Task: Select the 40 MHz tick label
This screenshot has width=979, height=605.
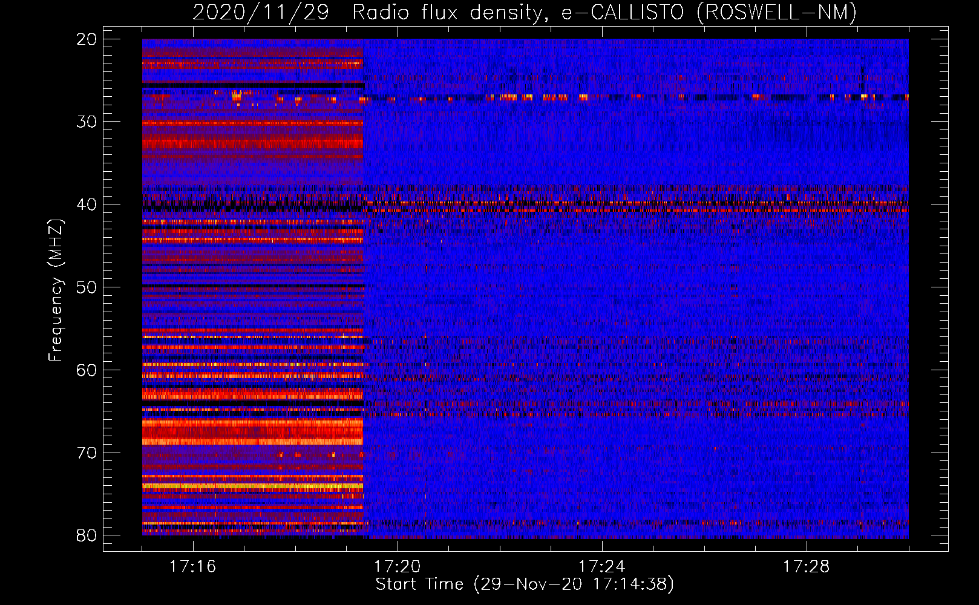Action: [x=87, y=204]
